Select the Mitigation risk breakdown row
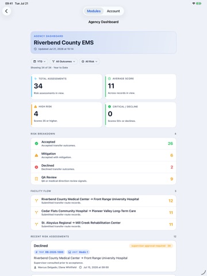The width and height of the screenshot is (207, 276). 103,155
